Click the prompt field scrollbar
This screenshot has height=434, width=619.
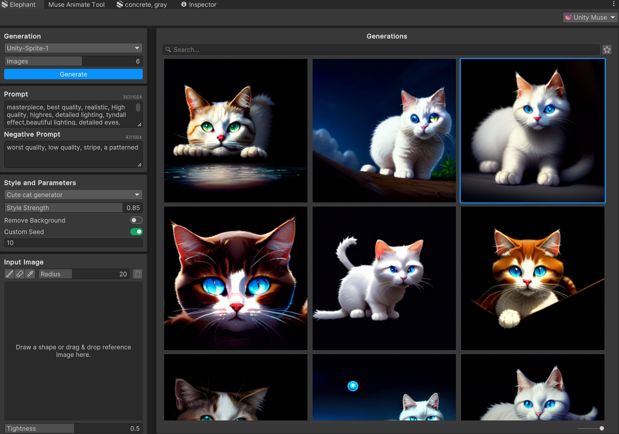[138, 107]
